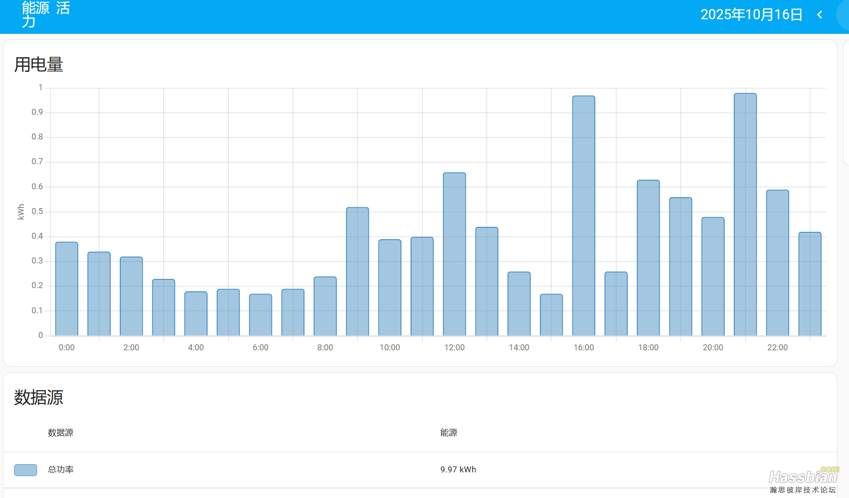Image resolution: width=849 pixels, height=498 pixels.
Task: Select the 6:00 usage bar
Action: click(x=261, y=315)
